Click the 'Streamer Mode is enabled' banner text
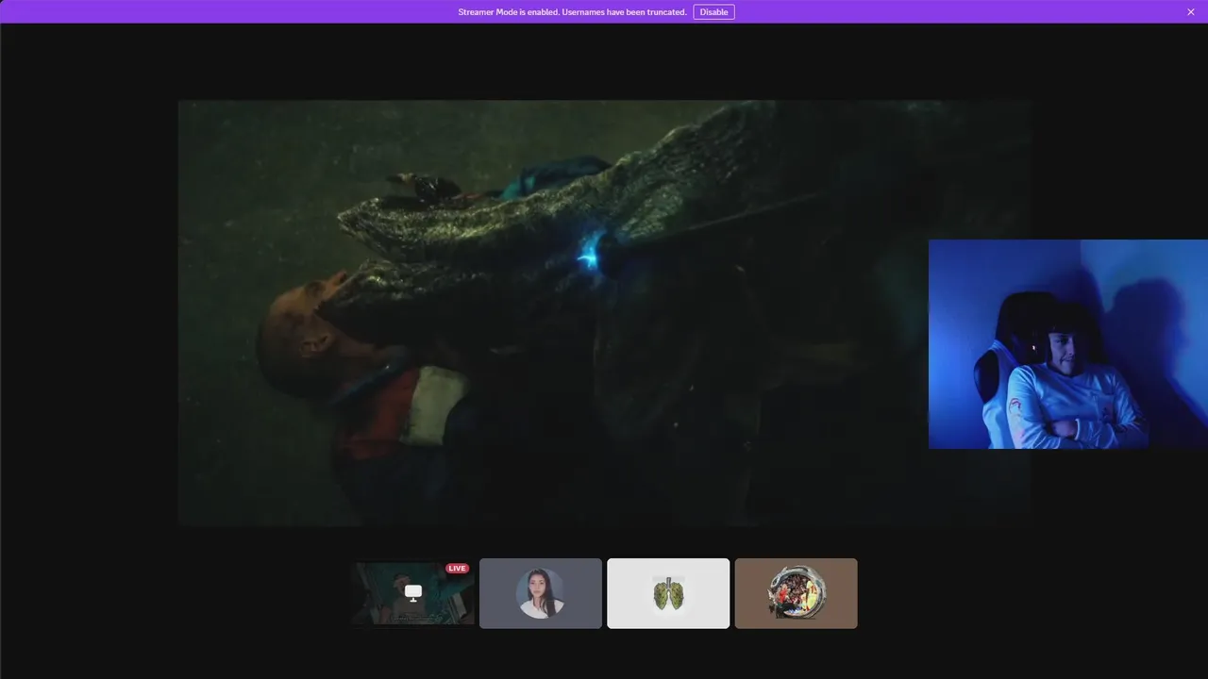This screenshot has height=679, width=1208. (572, 12)
